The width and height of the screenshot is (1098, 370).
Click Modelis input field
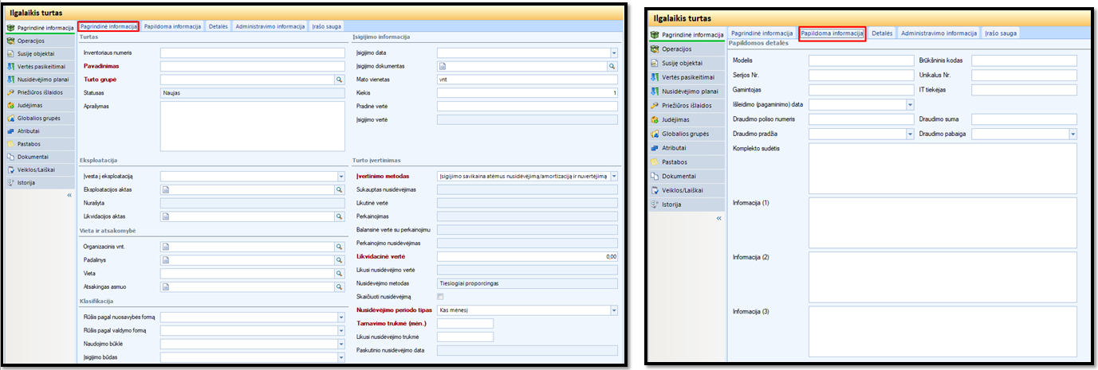pos(861,60)
